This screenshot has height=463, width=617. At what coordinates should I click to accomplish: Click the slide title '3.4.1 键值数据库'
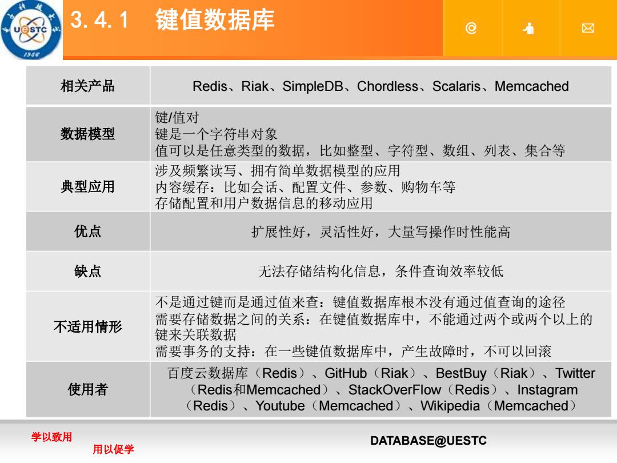(173, 19)
